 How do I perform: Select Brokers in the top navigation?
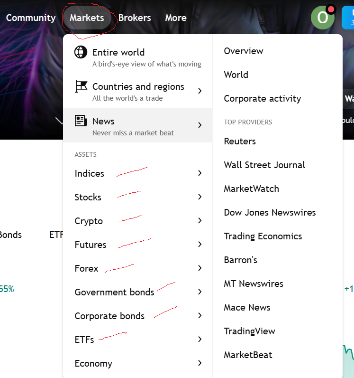point(135,18)
